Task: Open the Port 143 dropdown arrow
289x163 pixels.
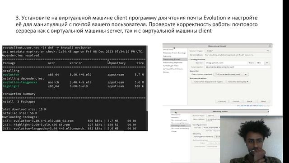Action: pyautogui.click(x=267, y=63)
